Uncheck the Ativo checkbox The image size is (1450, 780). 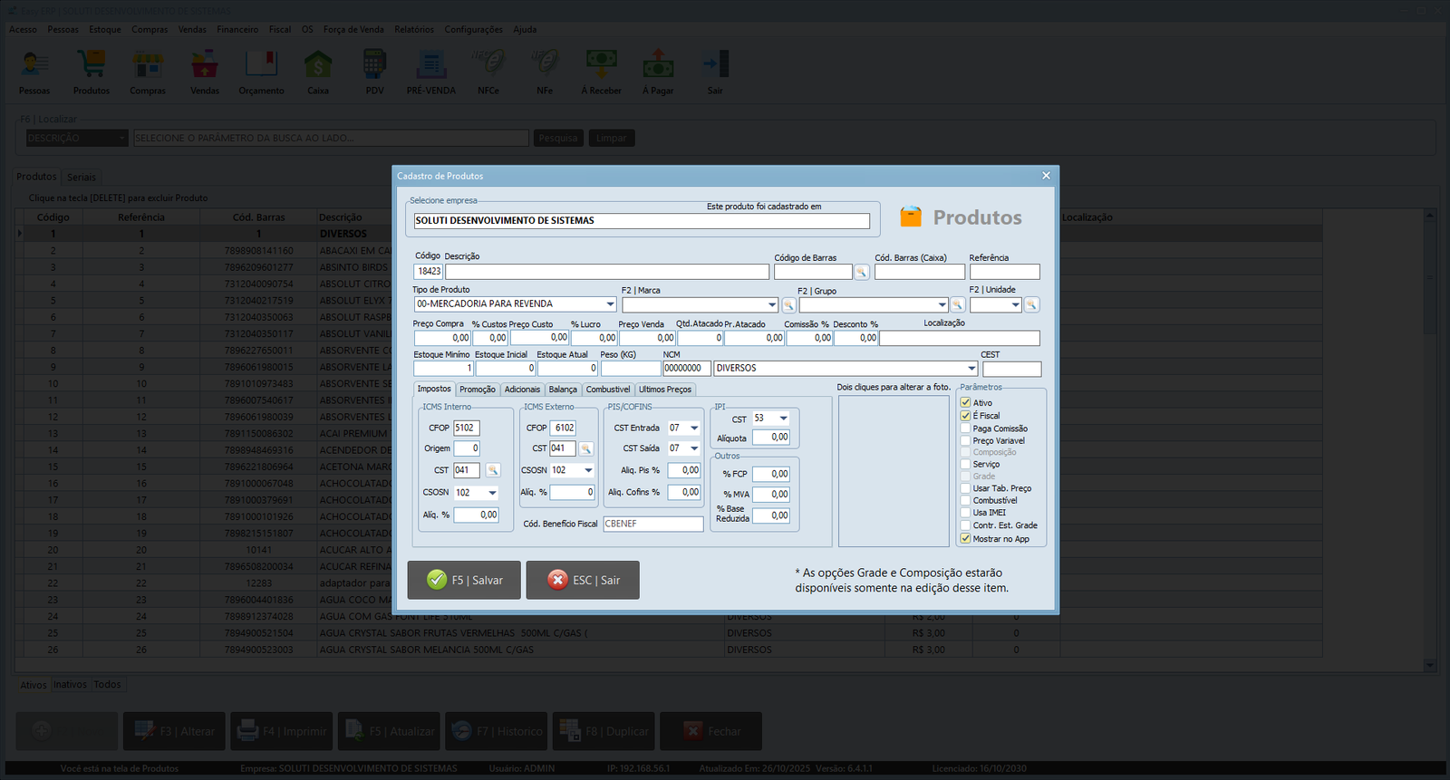point(966,403)
